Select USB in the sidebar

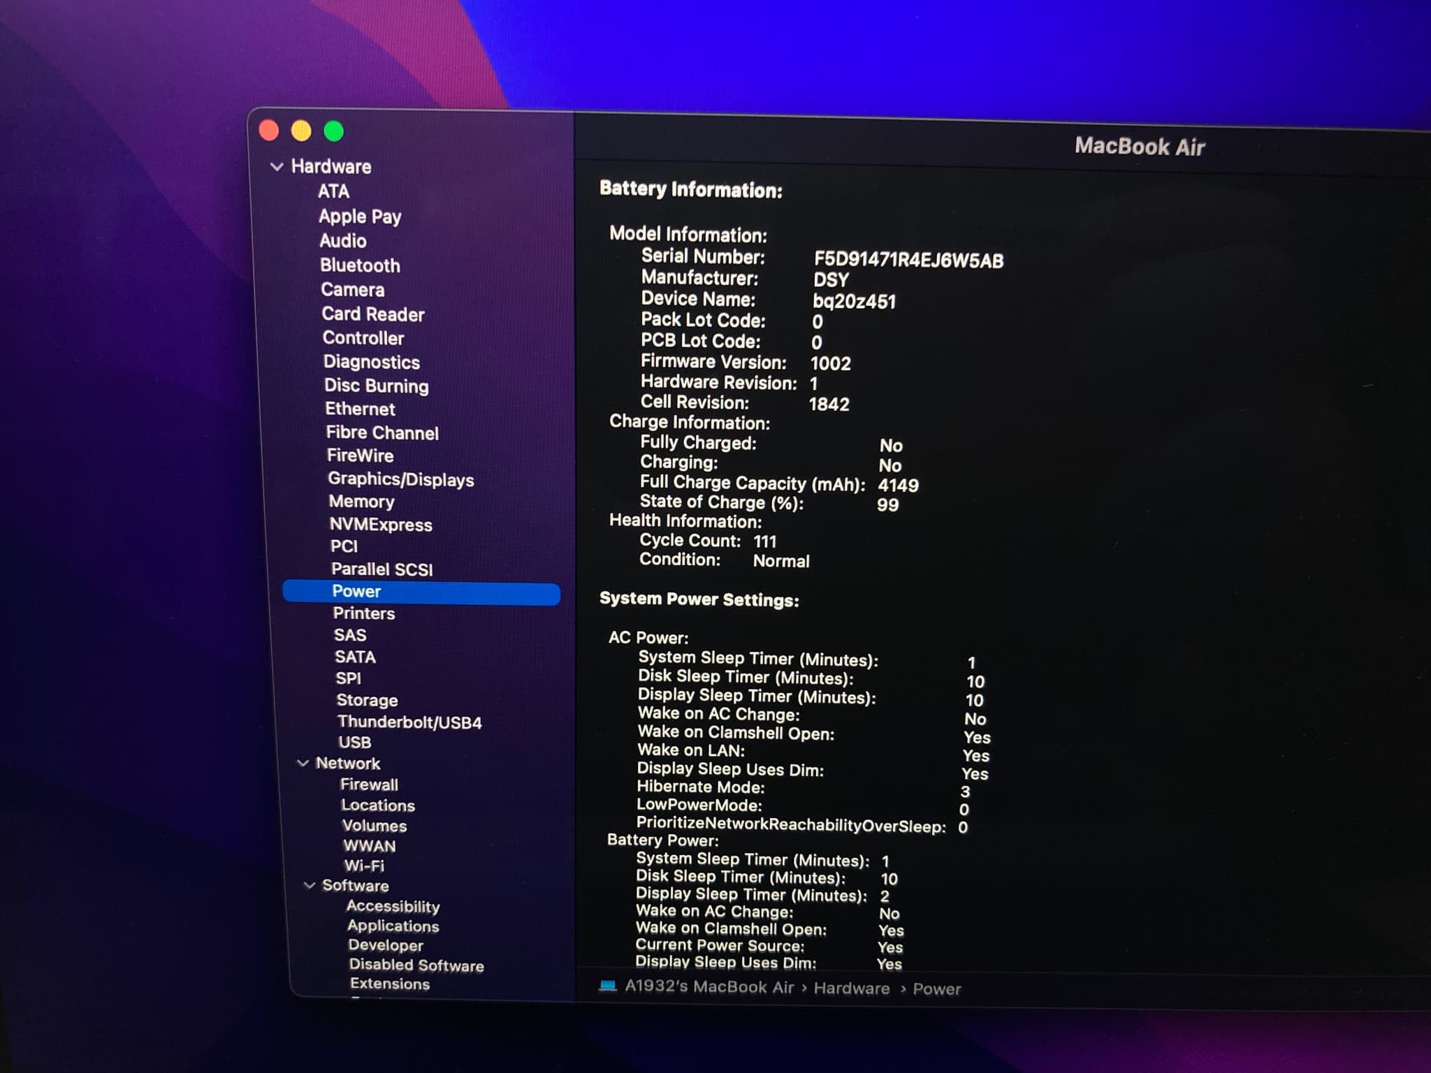(x=354, y=743)
